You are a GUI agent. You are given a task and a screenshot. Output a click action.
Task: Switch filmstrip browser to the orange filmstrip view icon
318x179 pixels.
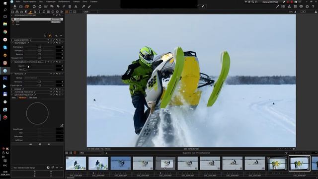75,153
